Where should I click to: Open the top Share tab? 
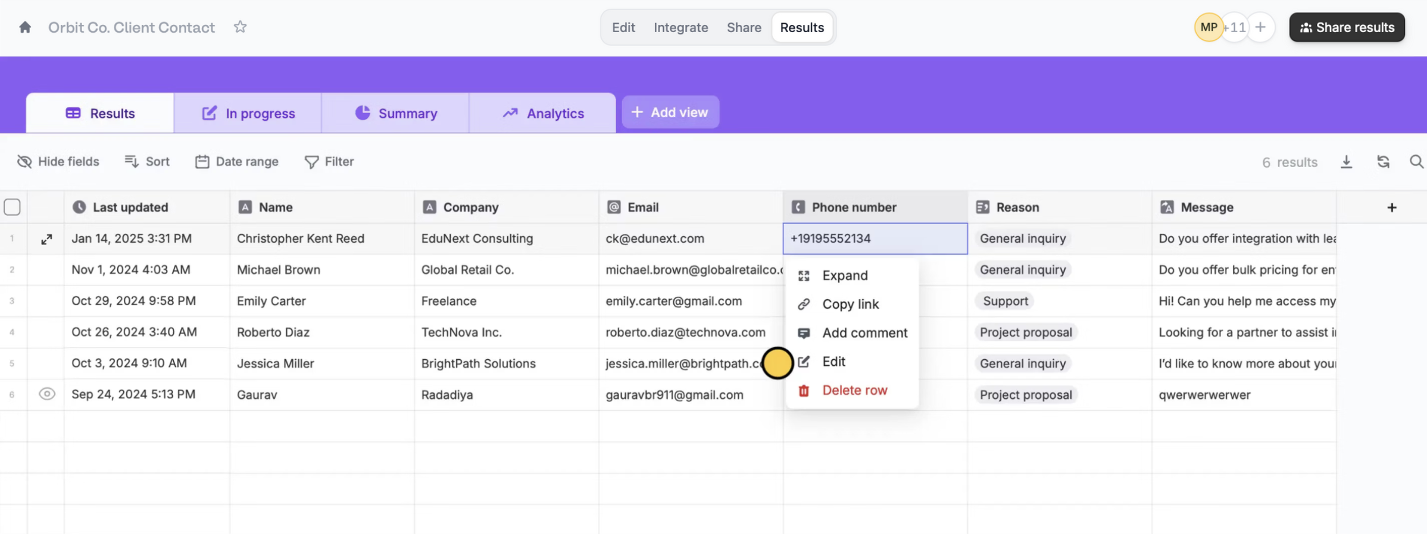pos(744,27)
